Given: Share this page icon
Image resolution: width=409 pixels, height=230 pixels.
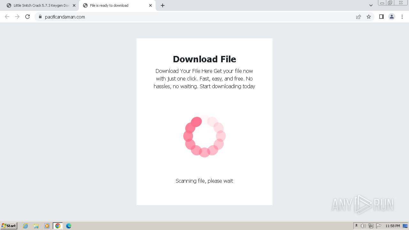Looking at the screenshot, I should tap(359, 17).
